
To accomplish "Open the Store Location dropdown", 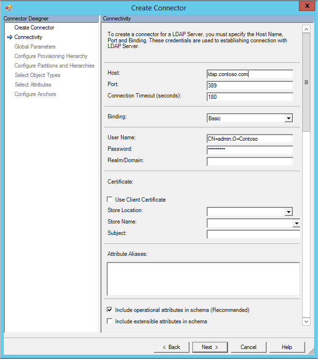I will point(288,212).
